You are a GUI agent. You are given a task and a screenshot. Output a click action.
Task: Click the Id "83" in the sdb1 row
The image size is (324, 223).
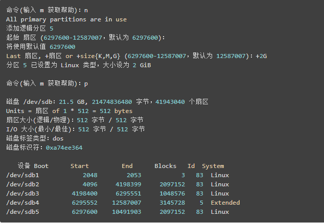(200, 175)
